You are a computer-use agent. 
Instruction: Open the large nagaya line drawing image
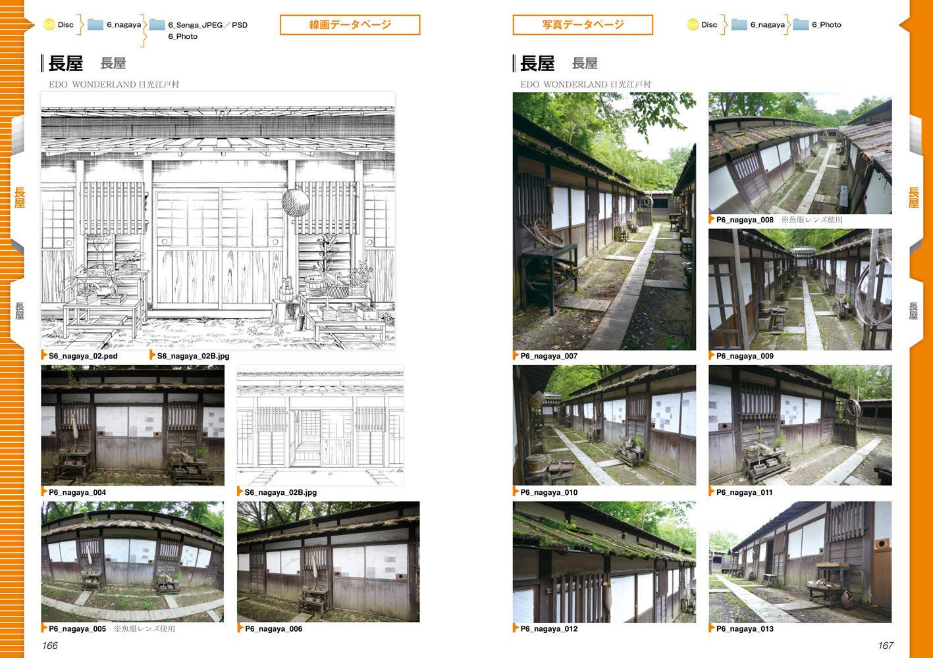coord(218,220)
